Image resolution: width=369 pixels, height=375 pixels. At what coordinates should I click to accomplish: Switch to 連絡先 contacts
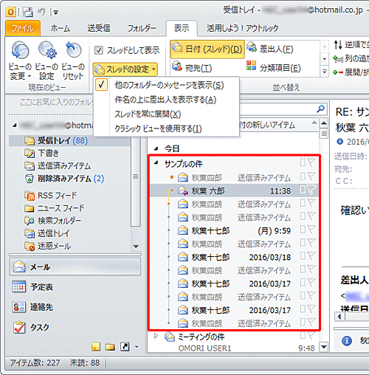[x=32, y=307]
